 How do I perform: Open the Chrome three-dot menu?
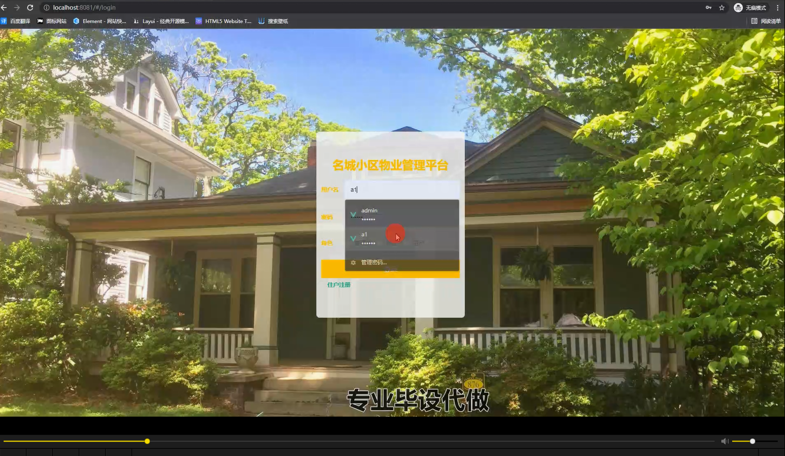pyautogui.click(x=779, y=7)
